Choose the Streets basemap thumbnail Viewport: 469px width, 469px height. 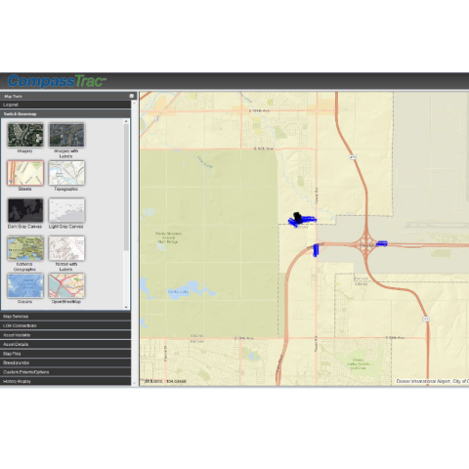[x=25, y=173]
